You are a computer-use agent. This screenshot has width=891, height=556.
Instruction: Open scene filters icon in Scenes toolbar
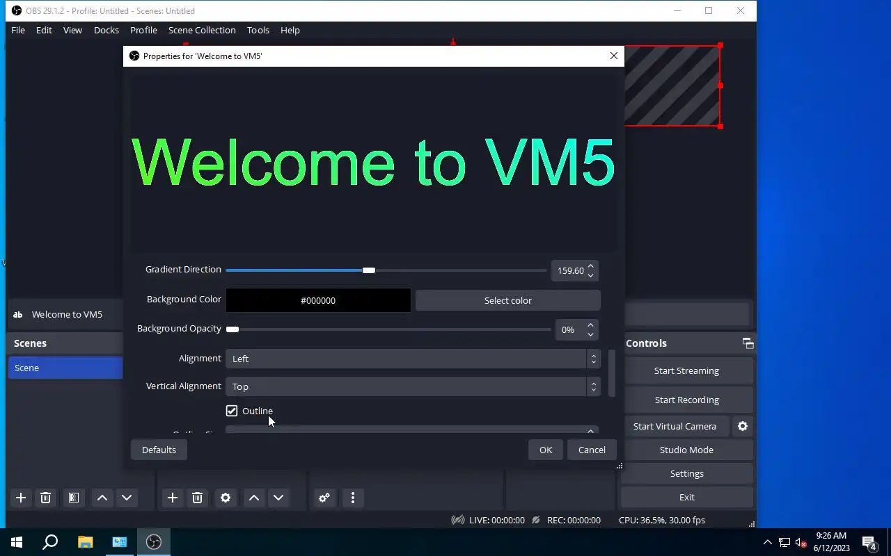tap(73, 498)
